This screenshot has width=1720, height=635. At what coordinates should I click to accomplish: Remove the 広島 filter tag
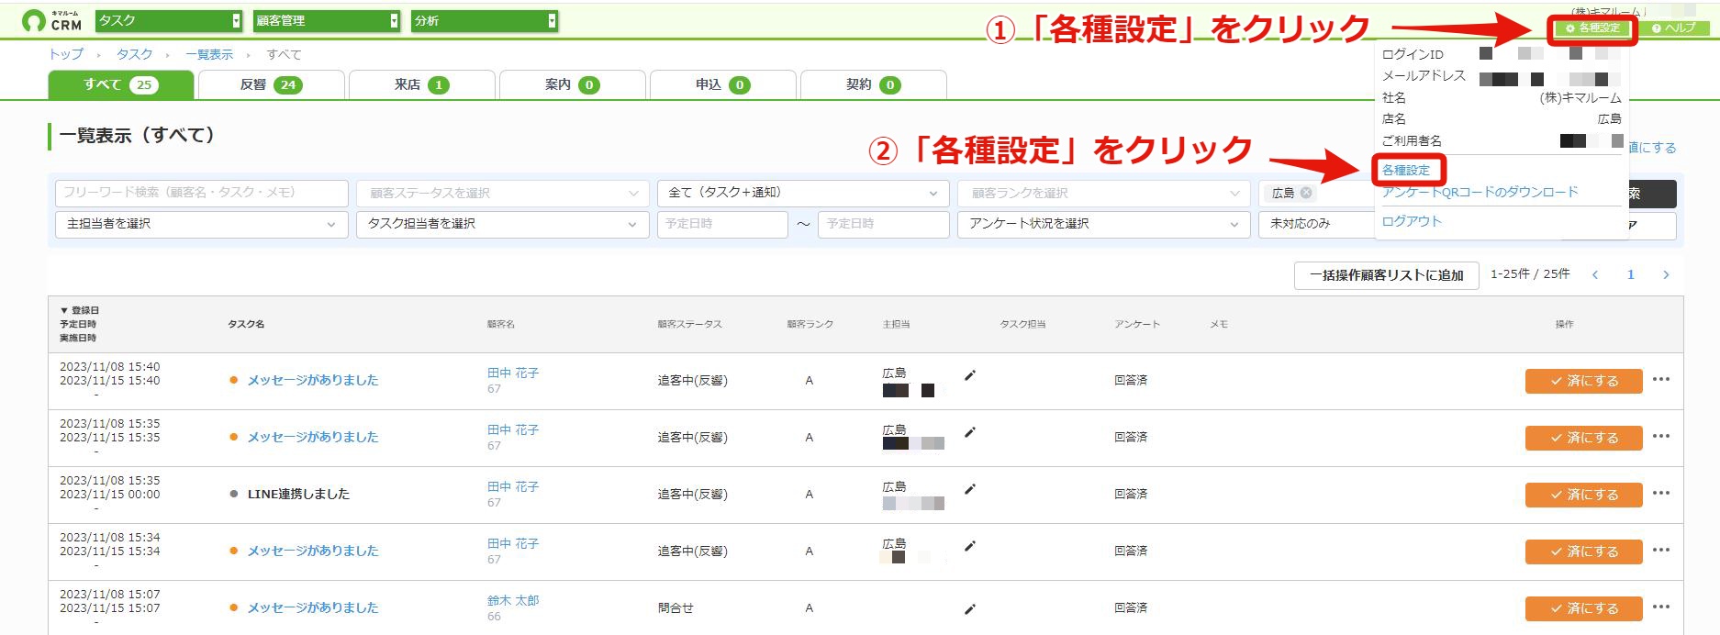click(x=1306, y=193)
